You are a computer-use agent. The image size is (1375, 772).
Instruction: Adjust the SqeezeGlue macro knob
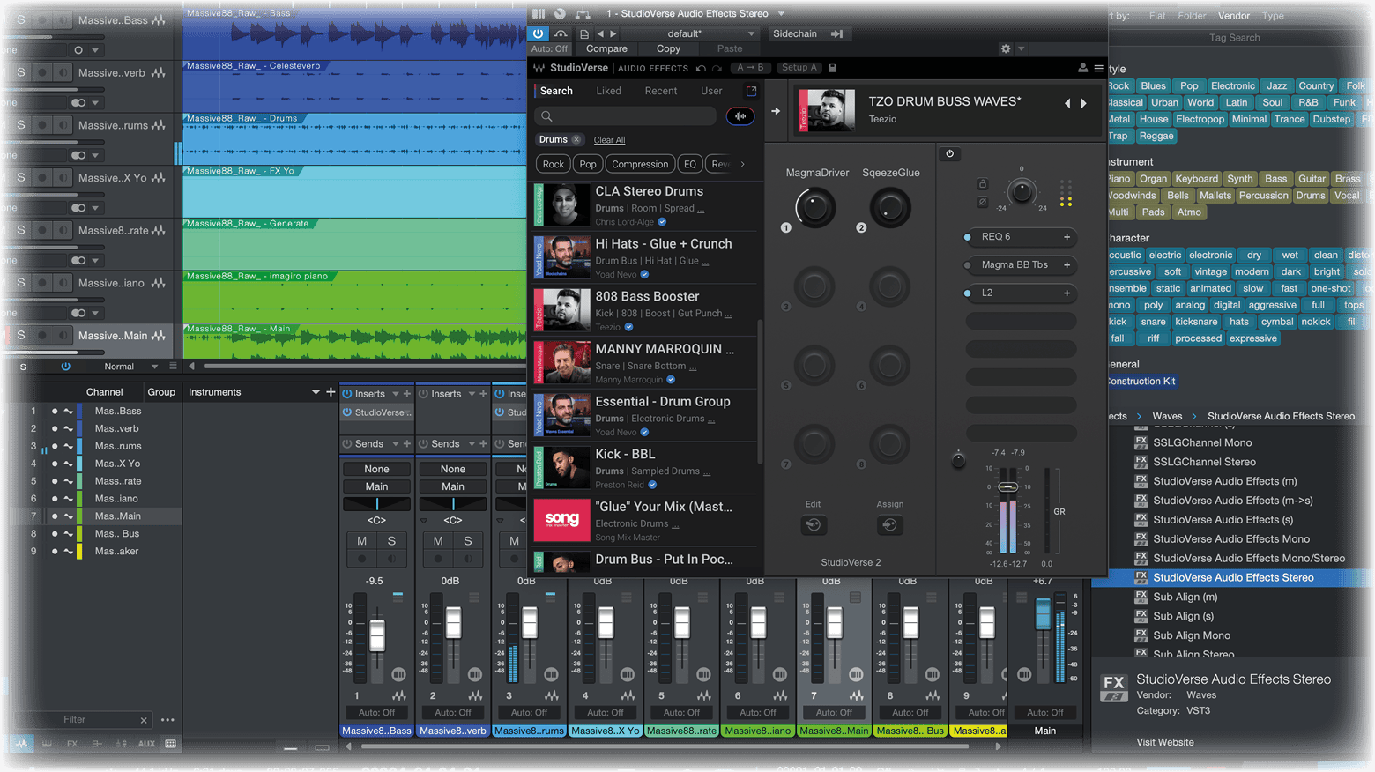coord(890,209)
